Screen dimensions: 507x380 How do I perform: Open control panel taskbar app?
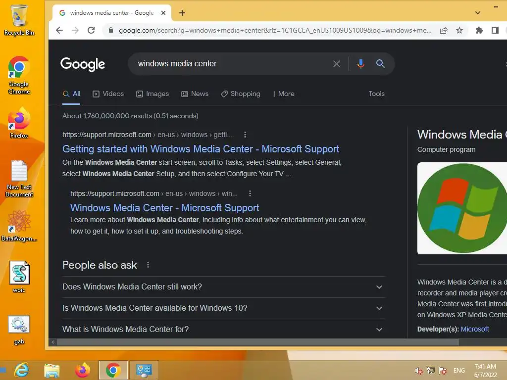tap(144, 370)
